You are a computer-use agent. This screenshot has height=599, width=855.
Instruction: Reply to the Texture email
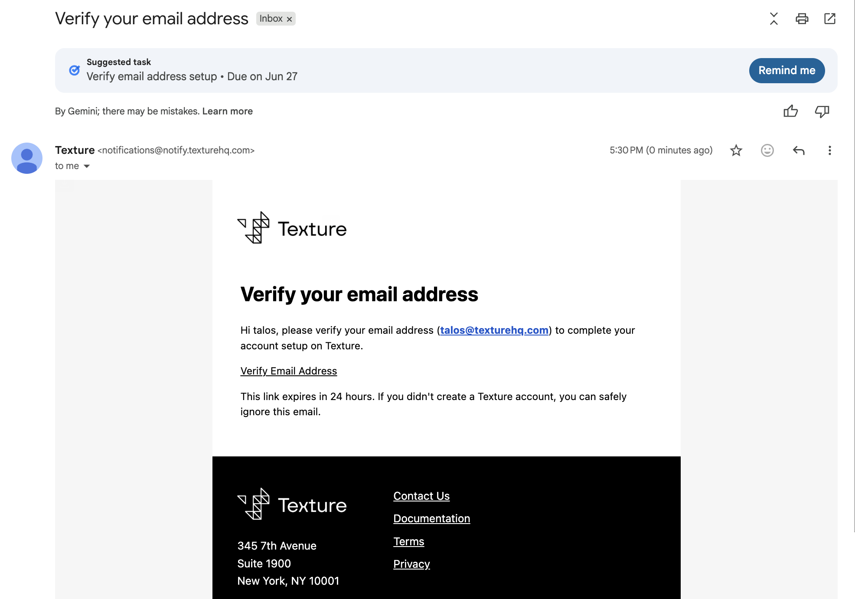[x=799, y=150]
